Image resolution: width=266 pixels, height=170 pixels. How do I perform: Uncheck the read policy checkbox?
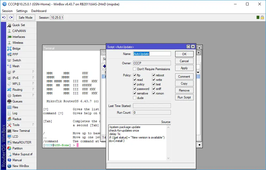pyautogui.click(x=135, y=80)
